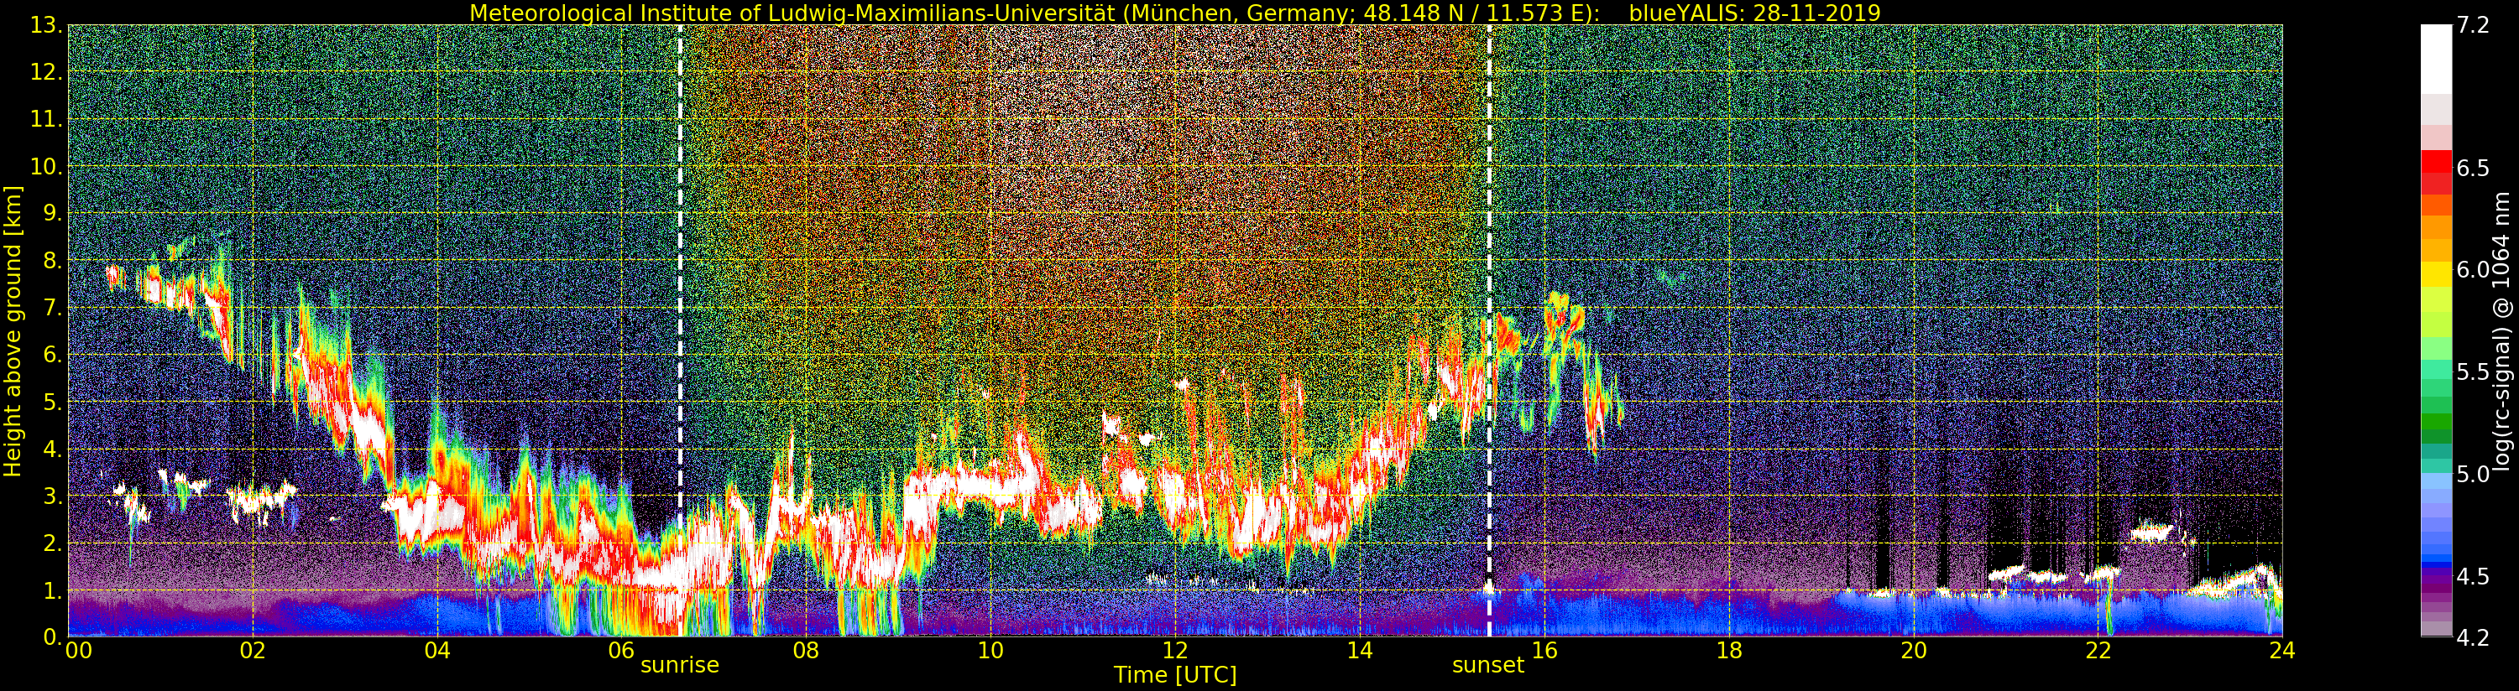The height and width of the screenshot is (691, 2519).
Task: Click the white top segment of the colorbar
Action: click(2436, 59)
